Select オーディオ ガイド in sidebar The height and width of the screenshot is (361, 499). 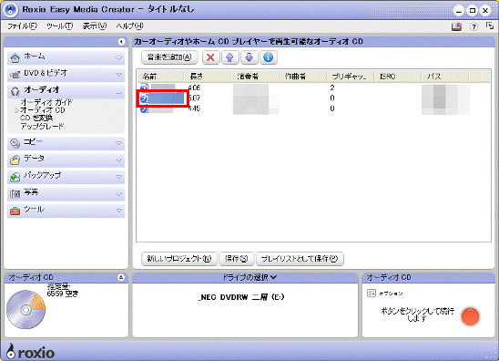46,102
